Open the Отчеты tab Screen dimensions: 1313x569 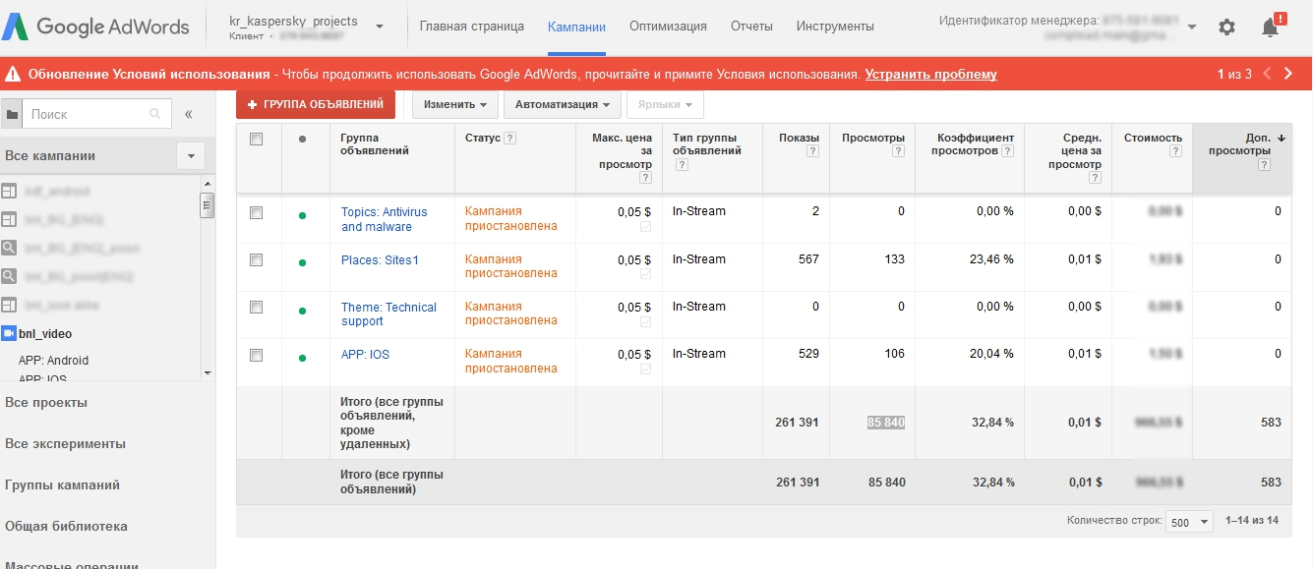(x=751, y=27)
